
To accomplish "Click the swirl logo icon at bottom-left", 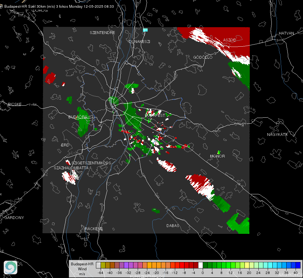I will [x=11, y=267].
